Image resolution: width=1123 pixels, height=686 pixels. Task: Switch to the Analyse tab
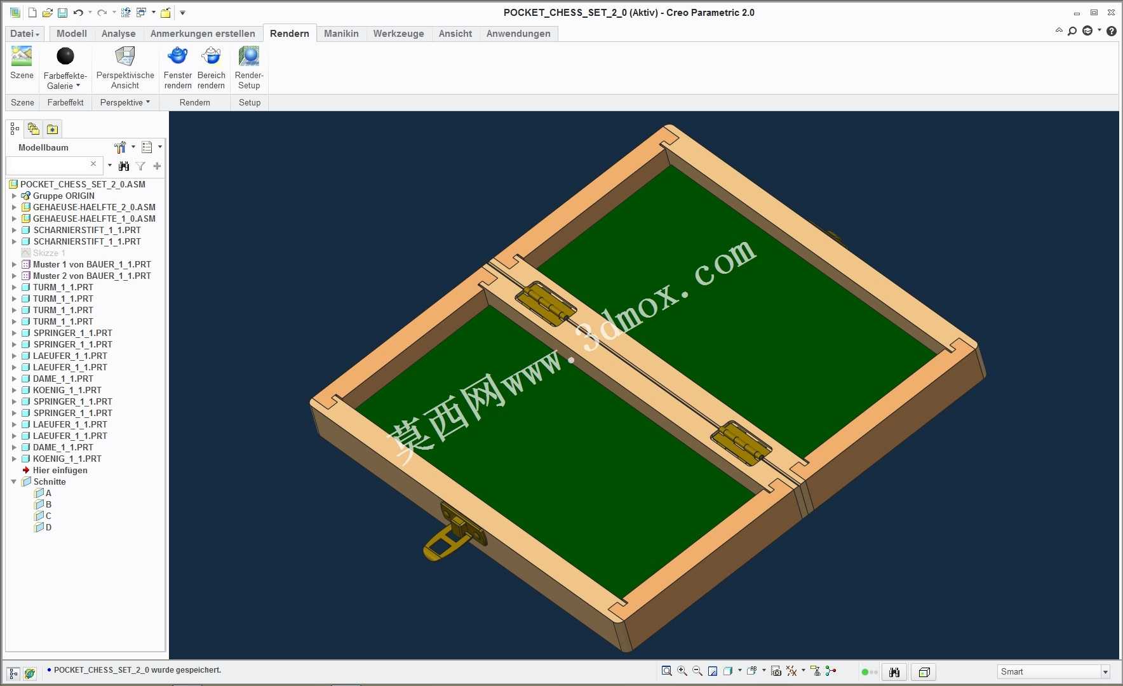click(x=119, y=34)
